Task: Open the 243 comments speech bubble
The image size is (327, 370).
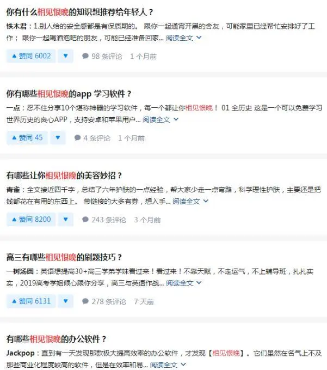Action: pyautogui.click(x=104, y=220)
